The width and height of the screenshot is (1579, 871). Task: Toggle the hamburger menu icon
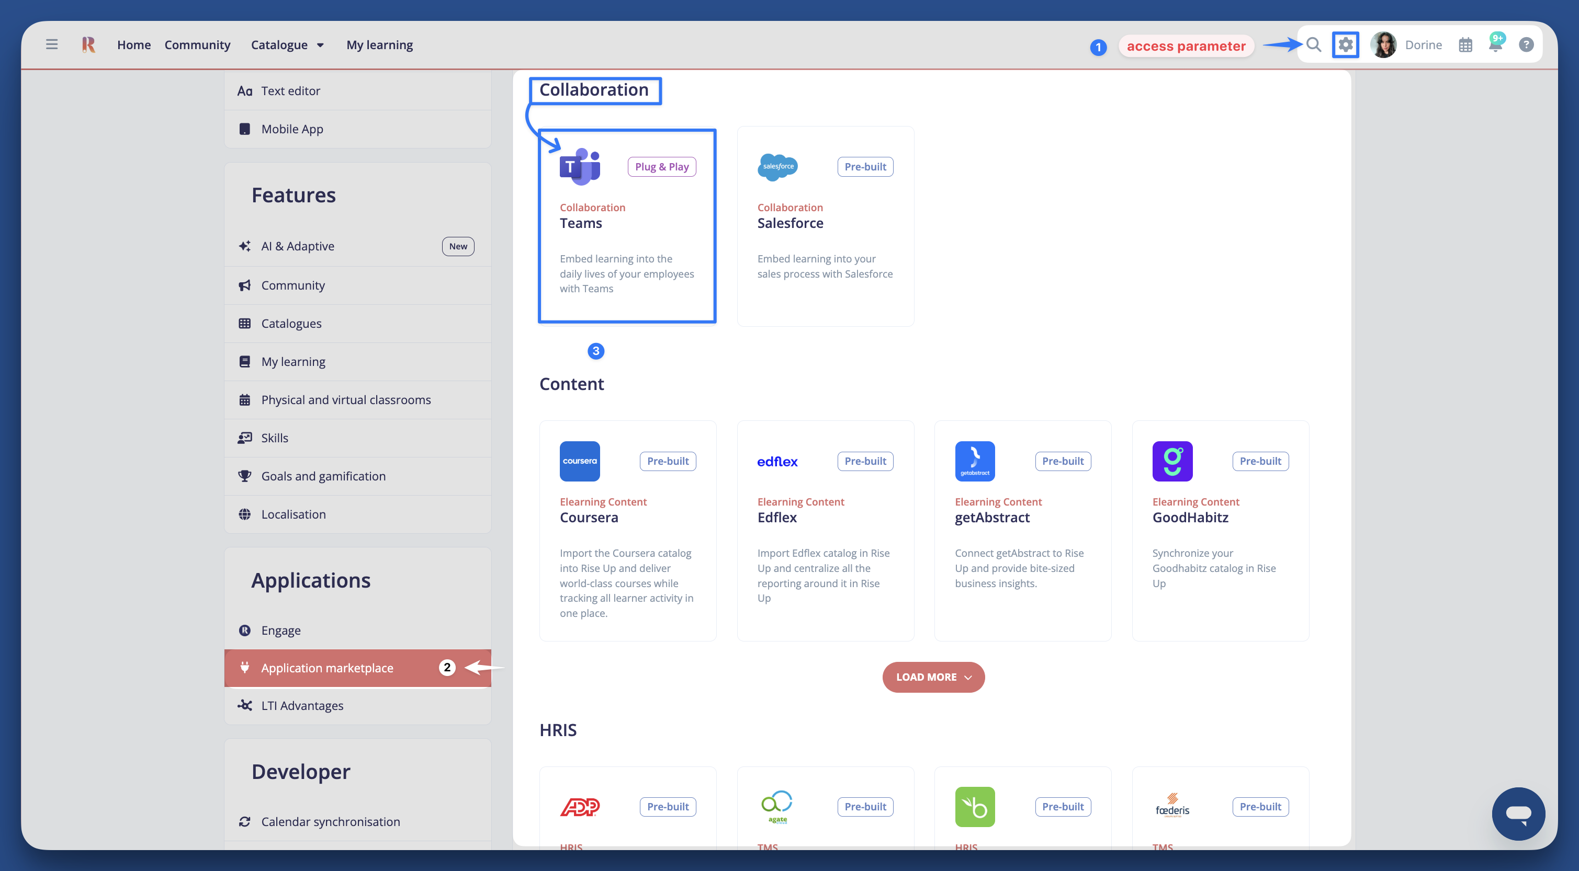tap(51, 44)
